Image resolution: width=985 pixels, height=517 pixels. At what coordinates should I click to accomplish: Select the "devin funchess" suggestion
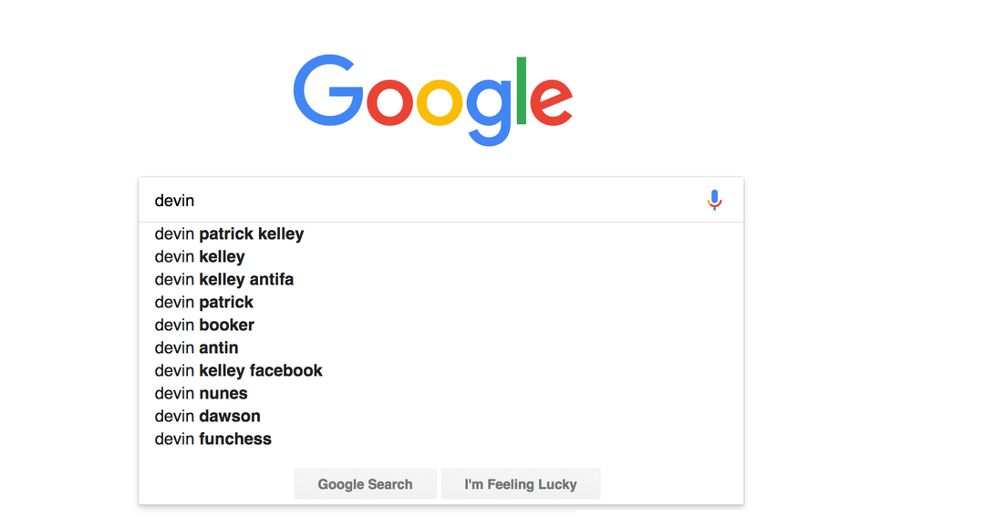click(x=213, y=439)
